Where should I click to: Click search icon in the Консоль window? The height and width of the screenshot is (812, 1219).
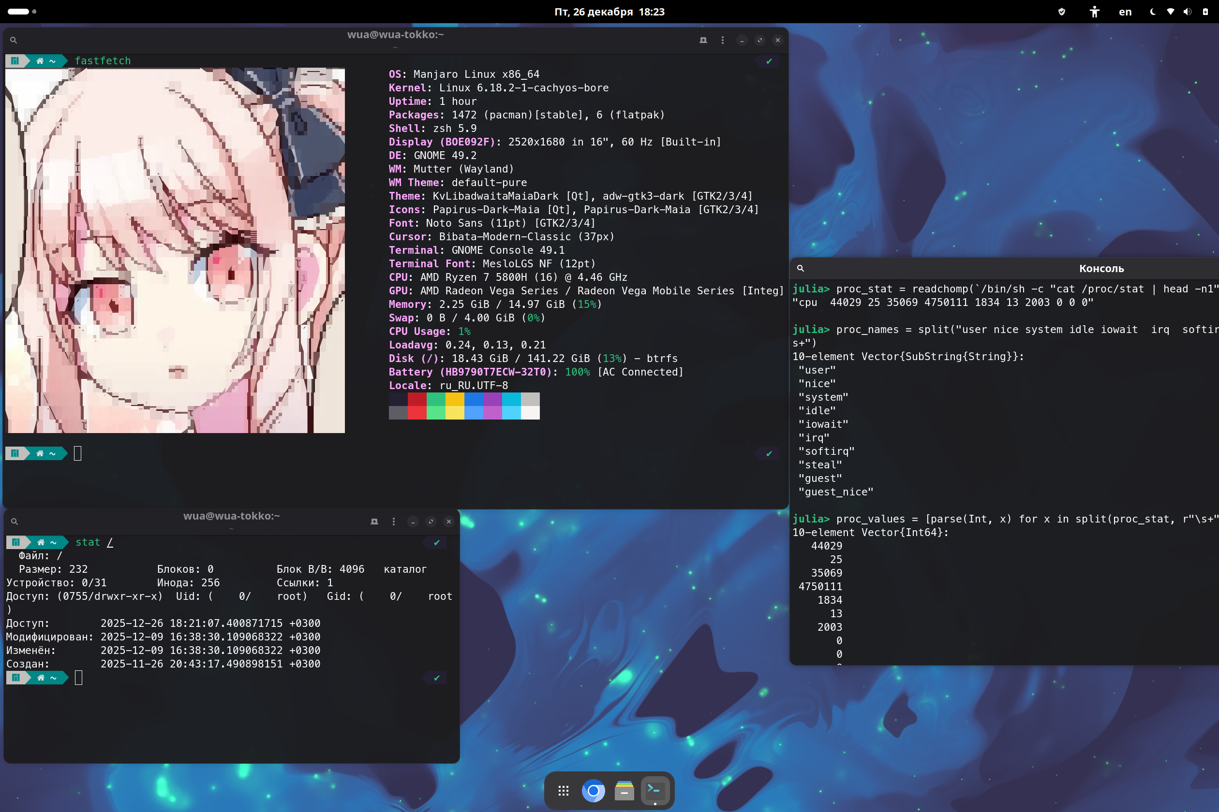pyautogui.click(x=800, y=268)
